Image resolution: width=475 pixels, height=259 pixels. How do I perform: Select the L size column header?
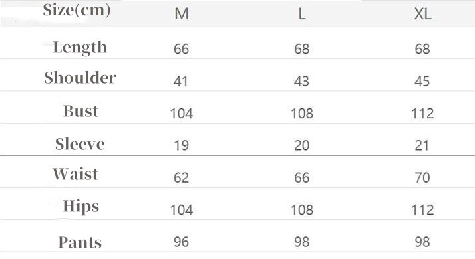point(302,14)
